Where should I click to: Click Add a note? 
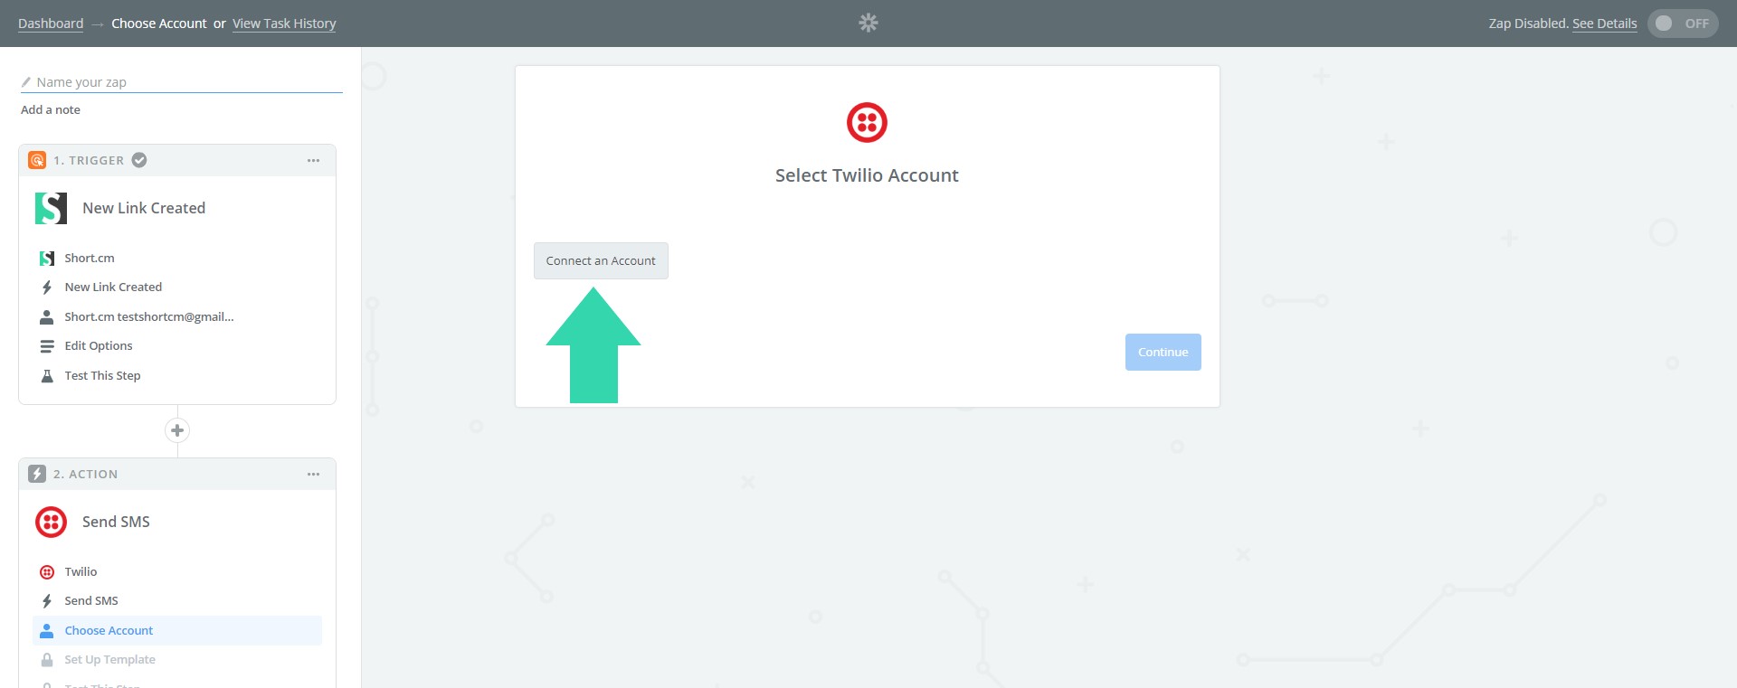tap(51, 109)
